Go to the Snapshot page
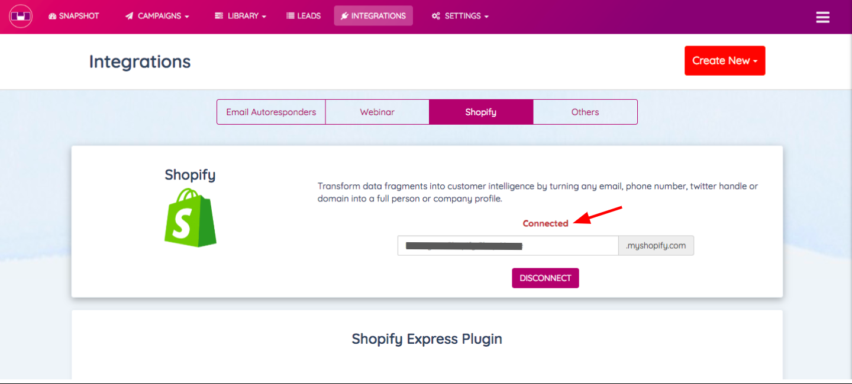 point(74,16)
